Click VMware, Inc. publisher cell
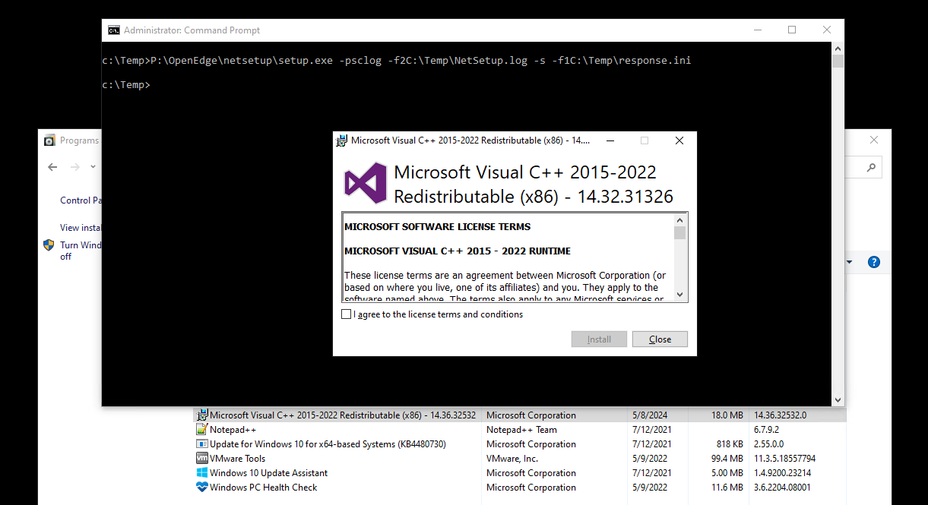This screenshot has height=505, width=928. tap(512, 459)
